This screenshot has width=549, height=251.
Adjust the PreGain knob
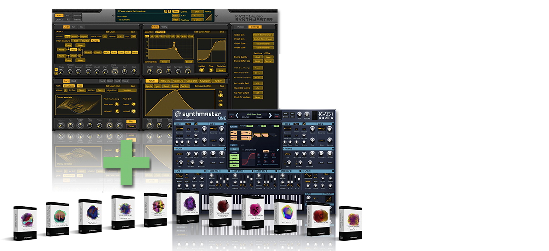pos(202,70)
